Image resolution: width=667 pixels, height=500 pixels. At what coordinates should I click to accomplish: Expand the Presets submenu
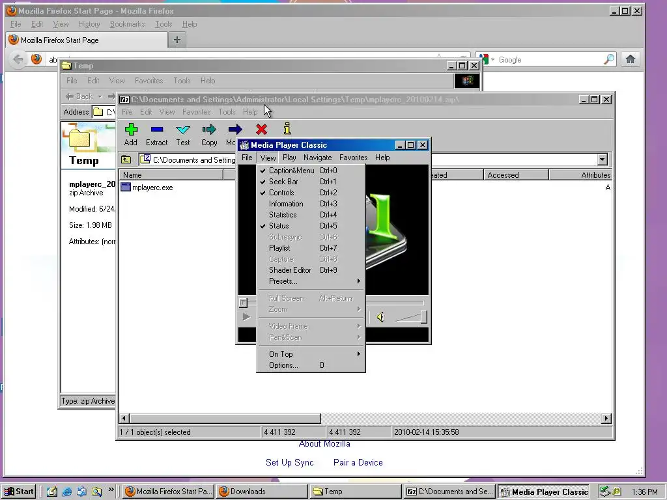(x=311, y=281)
